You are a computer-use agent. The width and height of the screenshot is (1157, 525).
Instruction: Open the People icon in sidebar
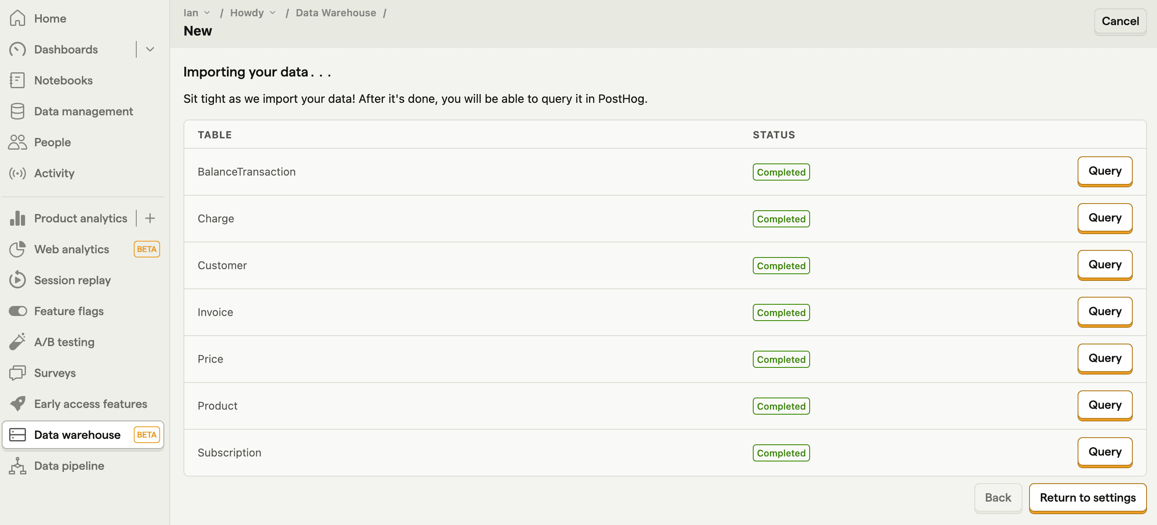18,142
